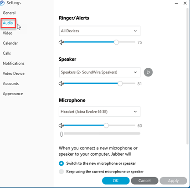Open the Video settings tab

[x=8, y=33]
